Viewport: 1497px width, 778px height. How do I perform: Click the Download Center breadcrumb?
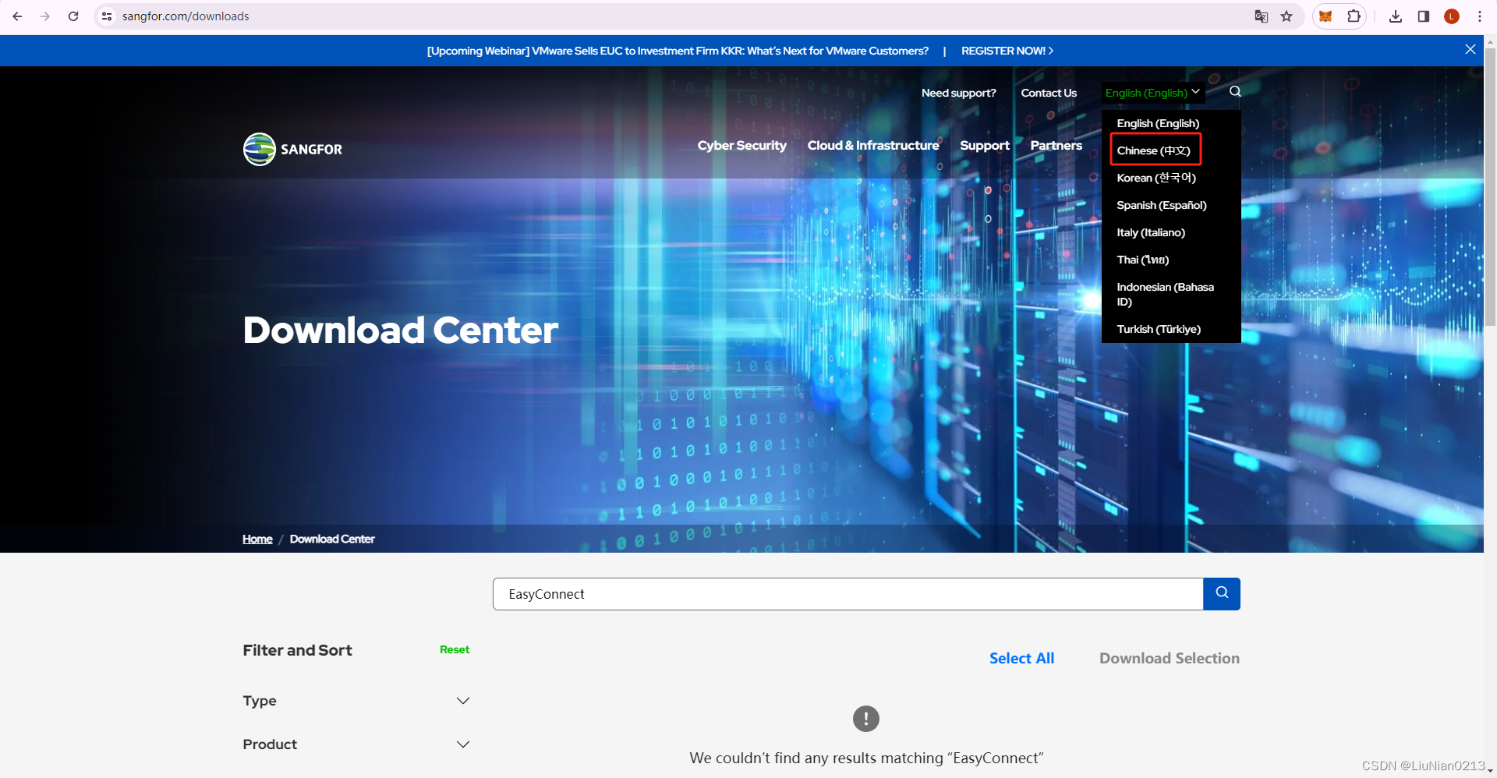pos(332,539)
